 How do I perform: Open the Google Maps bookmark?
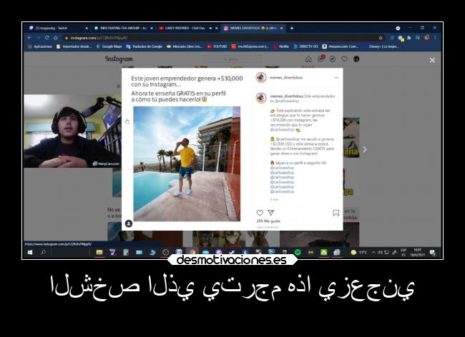click(x=109, y=46)
